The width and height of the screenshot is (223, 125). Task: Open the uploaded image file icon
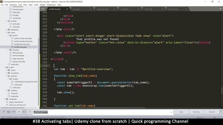12,82
